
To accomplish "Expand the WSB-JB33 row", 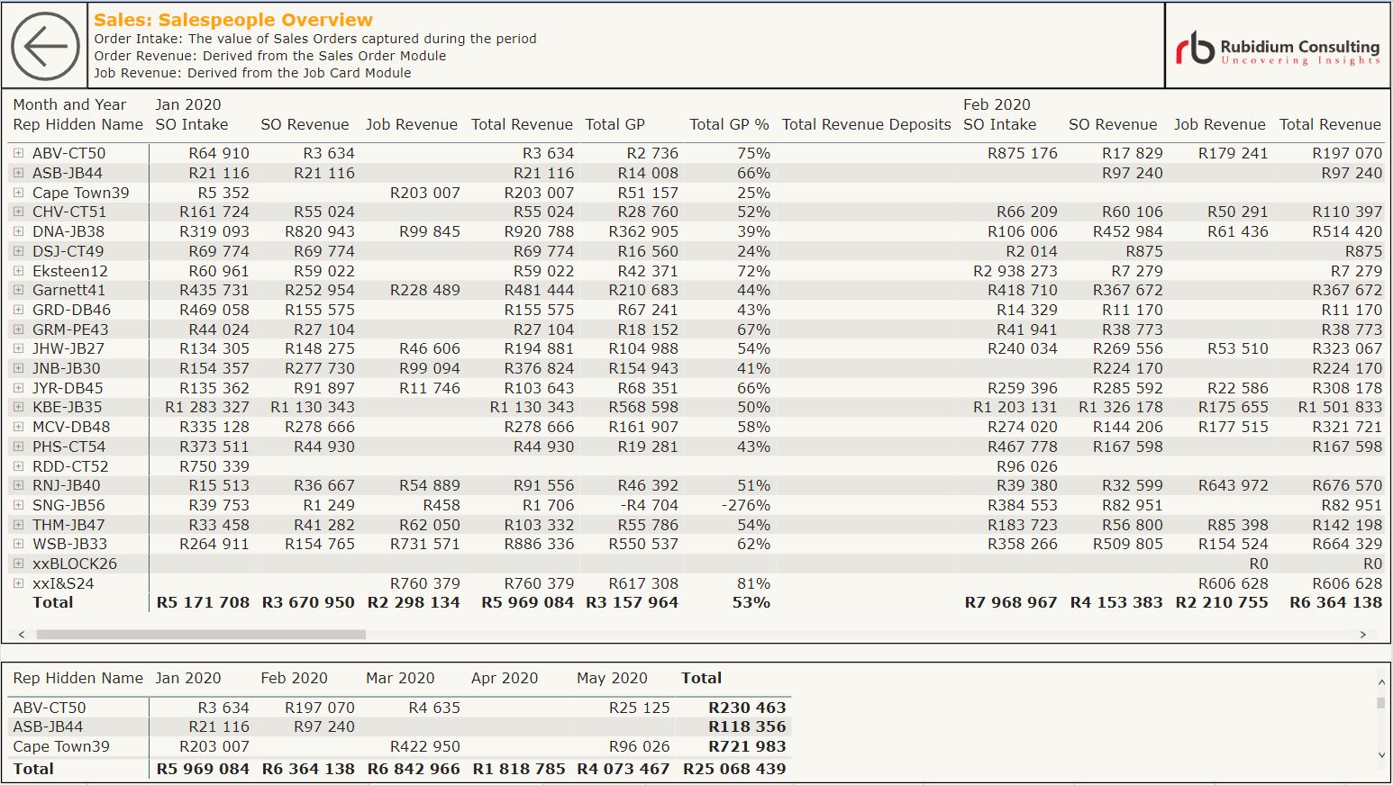I will click(18, 544).
